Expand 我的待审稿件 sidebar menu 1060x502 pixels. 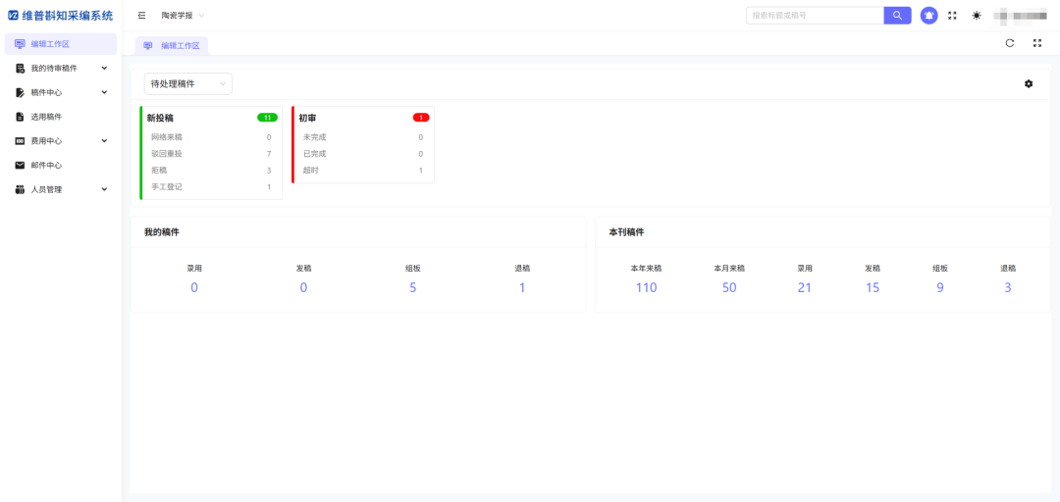pyautogui.click(x=61, y=68)
